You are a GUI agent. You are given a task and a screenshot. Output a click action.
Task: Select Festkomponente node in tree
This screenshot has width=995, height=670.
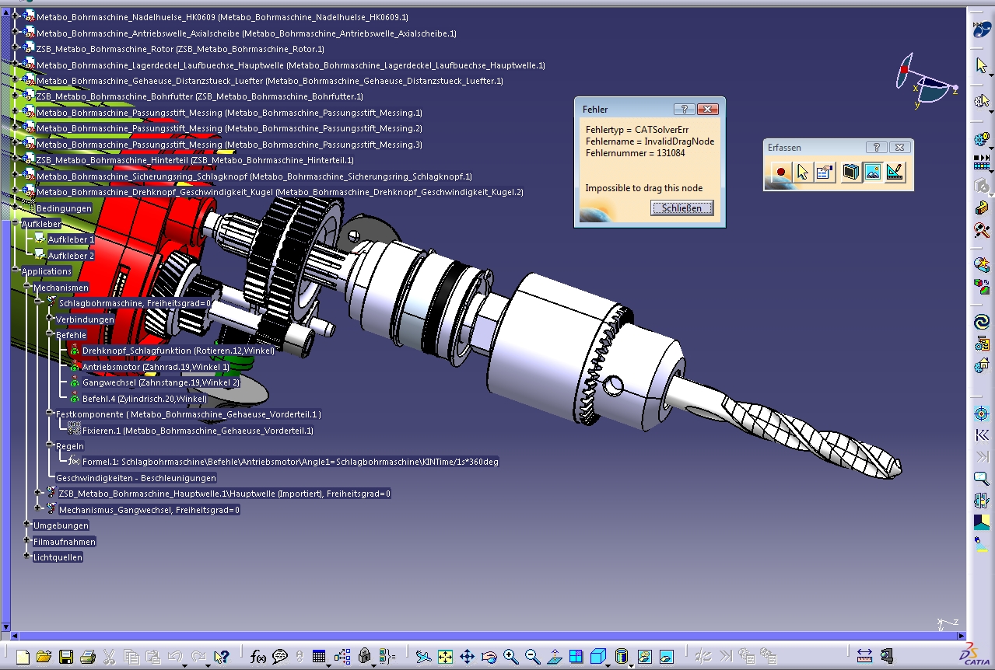[x=188, y=414]
